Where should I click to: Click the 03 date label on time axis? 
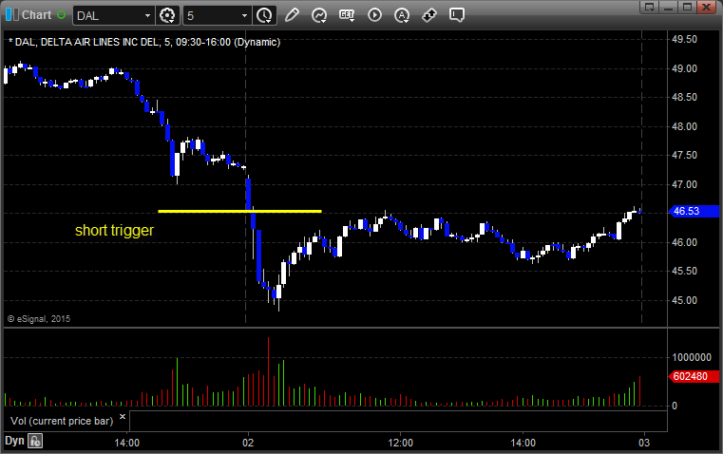tap(644, 443)
